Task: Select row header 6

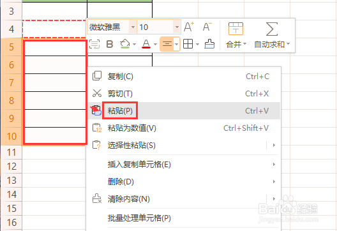Action: (11, 64)
